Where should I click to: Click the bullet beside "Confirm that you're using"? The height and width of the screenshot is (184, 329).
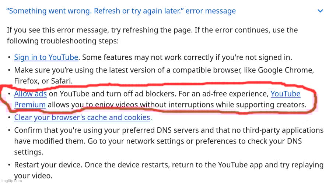tap(9, 130)
